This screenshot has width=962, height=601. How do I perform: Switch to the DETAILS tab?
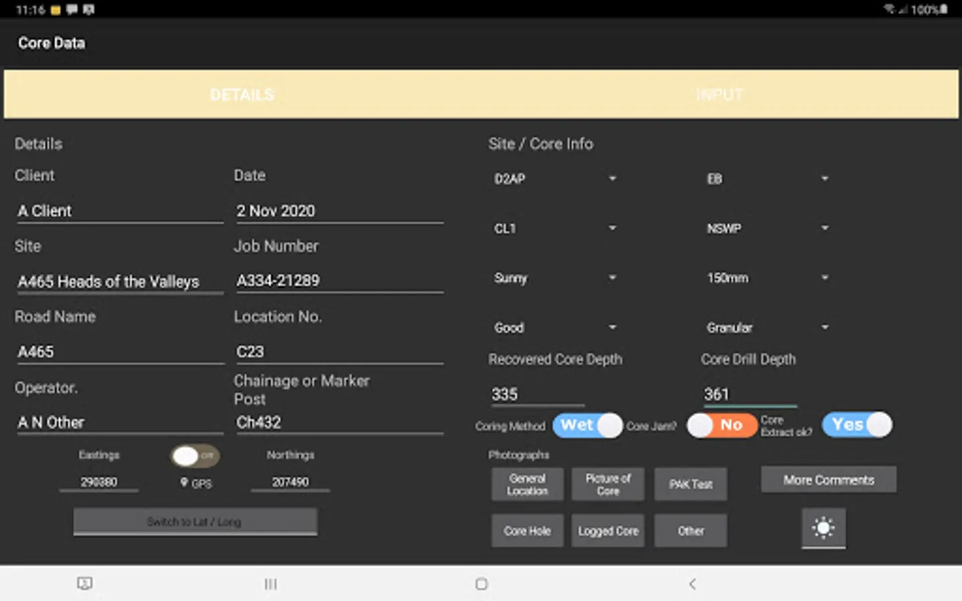pyautogui.click(x=243, y=95)
